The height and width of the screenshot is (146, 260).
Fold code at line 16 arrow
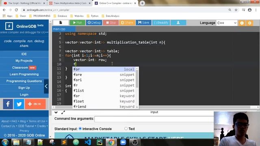tap(63, 90)
